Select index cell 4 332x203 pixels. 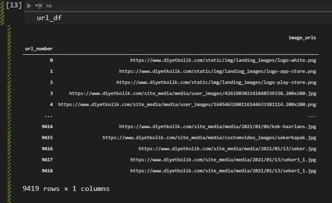tap(51, 105)
